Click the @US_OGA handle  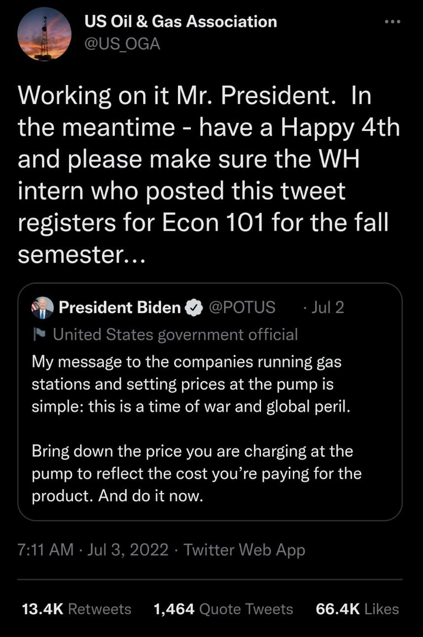[123, 44]
